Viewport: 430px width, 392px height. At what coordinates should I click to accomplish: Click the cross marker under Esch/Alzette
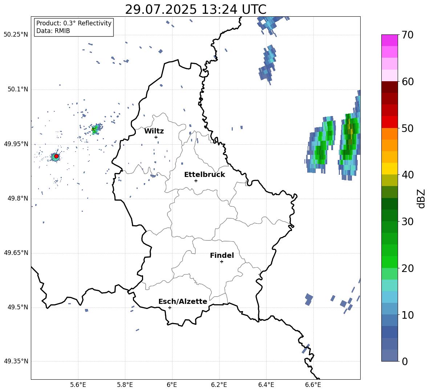point(170,308)
